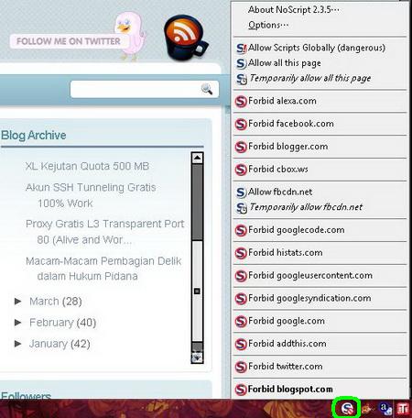Choose Forbid googleusercontent.com
412x418 pixels.
(320, 276)
